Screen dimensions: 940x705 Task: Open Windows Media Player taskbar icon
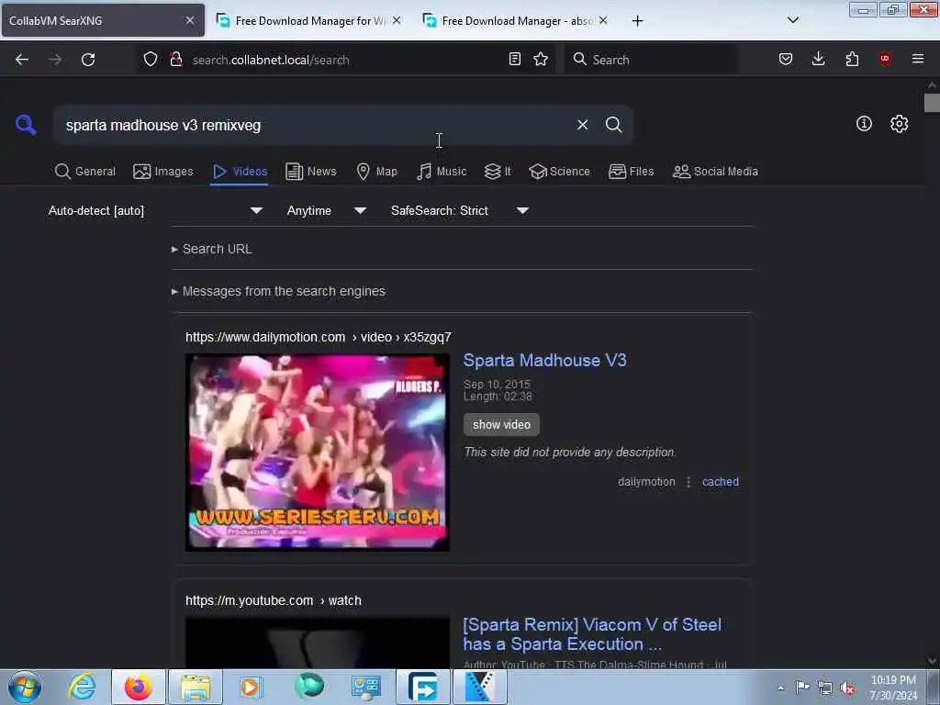(252, 687)
